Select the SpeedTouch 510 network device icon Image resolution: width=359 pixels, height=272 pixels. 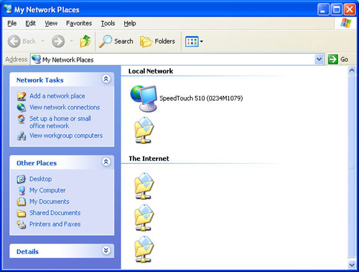point(144,98)
